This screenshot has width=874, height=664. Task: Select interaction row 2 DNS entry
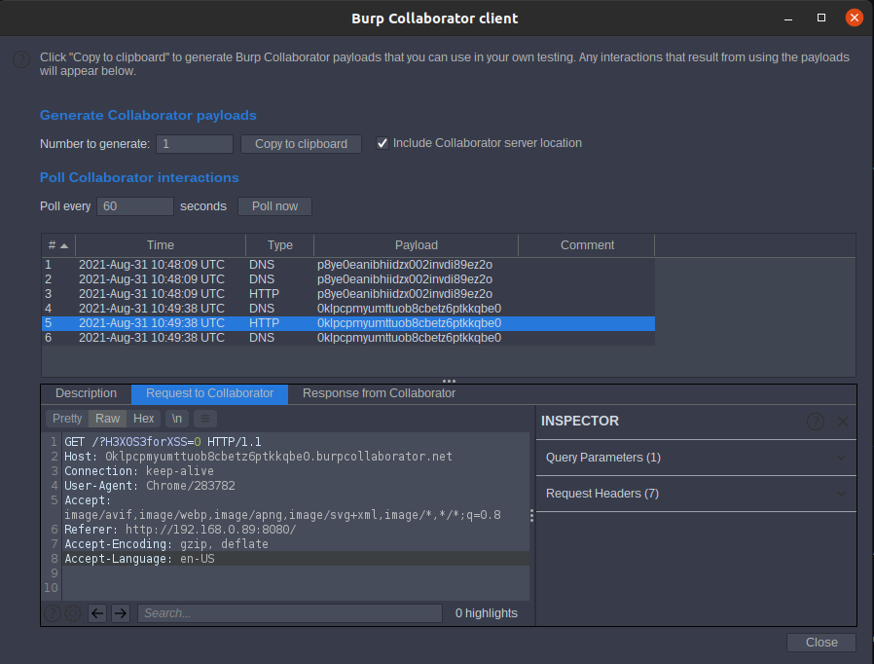pos(348,279)
